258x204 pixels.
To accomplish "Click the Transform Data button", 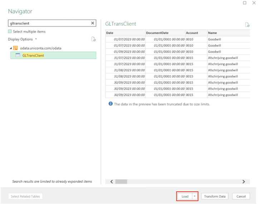I will pos(215,196).
